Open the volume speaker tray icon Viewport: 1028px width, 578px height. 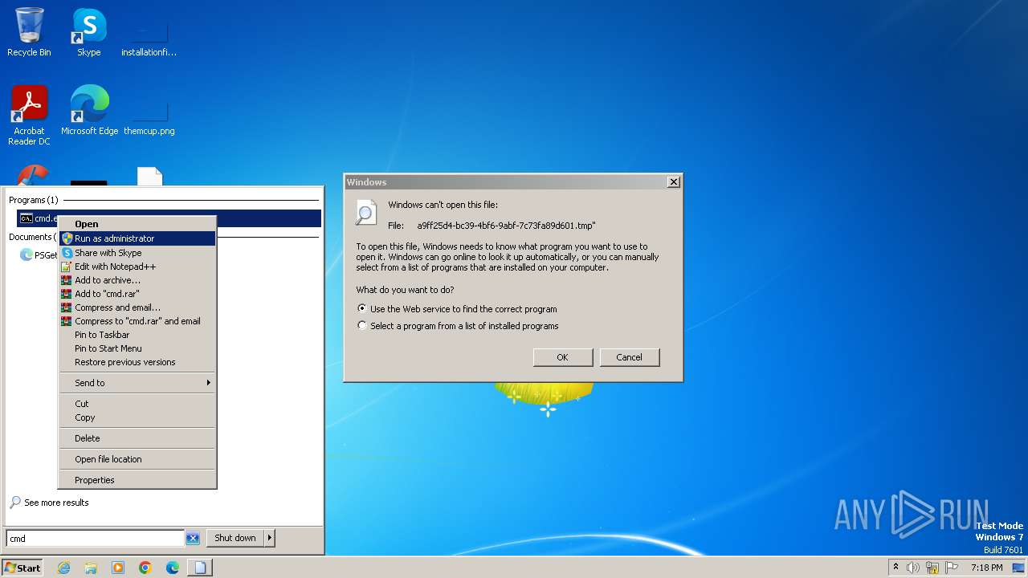click(x=913, y=568)
